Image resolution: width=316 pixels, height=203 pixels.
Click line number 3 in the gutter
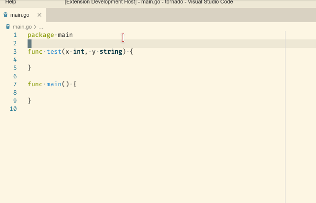click(x=15, y=51)
